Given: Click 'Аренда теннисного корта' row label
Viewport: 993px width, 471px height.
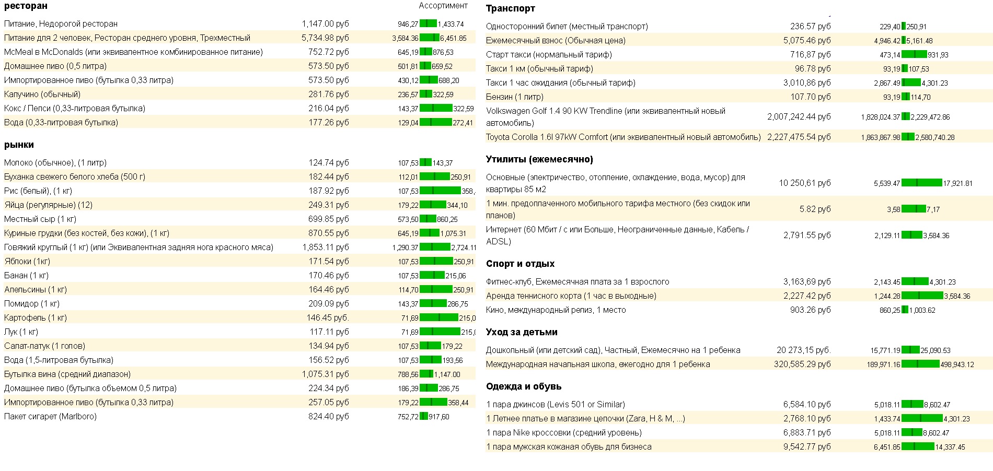Looking at the screenshot, I should pyautogui.click(x=571, y=296).
